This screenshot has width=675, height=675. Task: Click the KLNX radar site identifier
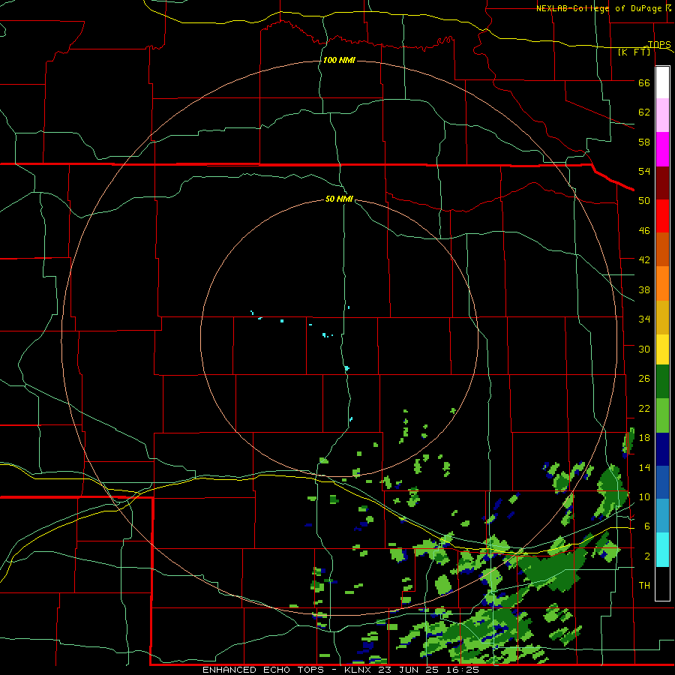[x=358, y=670]
